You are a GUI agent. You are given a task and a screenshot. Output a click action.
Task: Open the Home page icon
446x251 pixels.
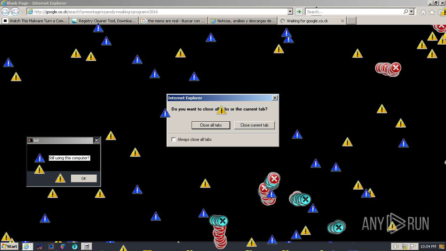coord(423,12)
